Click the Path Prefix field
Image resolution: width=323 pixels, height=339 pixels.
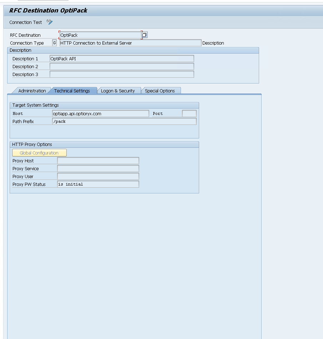[x=124, y=121]
